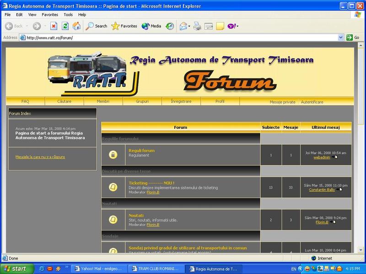Click the webadmin last post author link
The height and width of the screenshot is (274, 366).
[322, 157]
